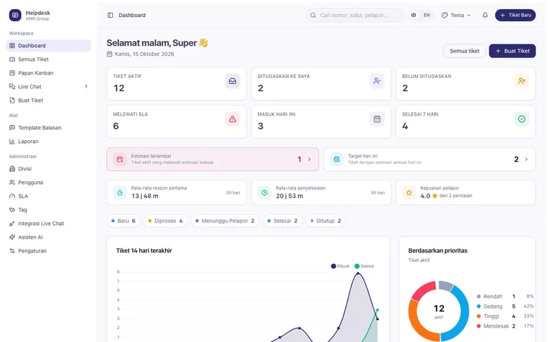Click the Target hari ini calendar icon

pos(337,159)
